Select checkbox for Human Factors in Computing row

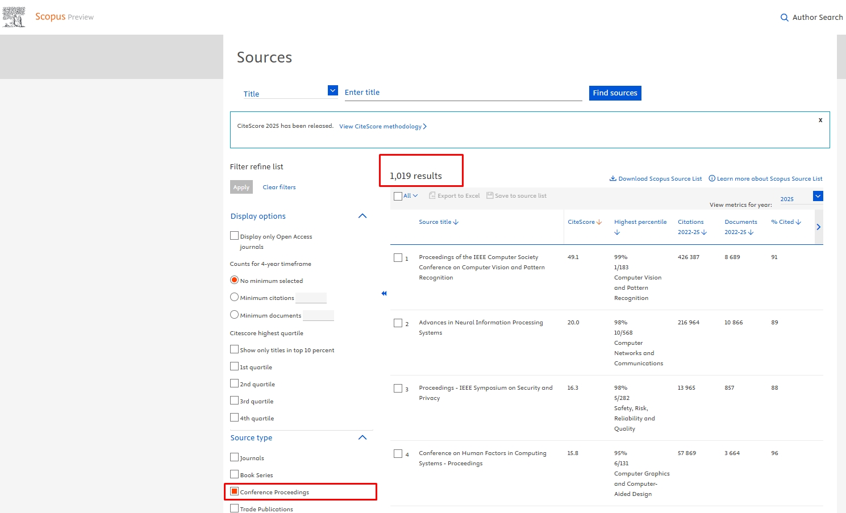tap(398, 453)
